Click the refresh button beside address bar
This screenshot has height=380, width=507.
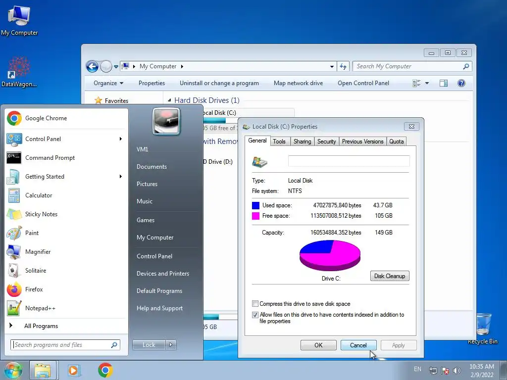point(343,67)
